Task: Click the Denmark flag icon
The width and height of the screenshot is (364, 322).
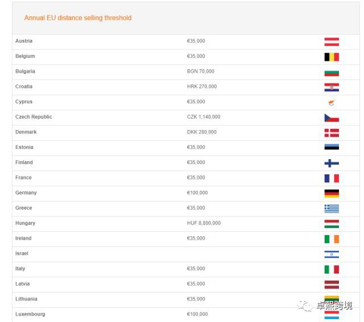Action: 332,132
